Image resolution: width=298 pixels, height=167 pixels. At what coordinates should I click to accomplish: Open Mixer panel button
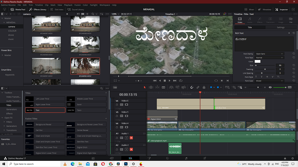[249, 10]
